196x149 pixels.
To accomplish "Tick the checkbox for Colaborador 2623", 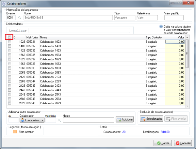I will 9,103.
